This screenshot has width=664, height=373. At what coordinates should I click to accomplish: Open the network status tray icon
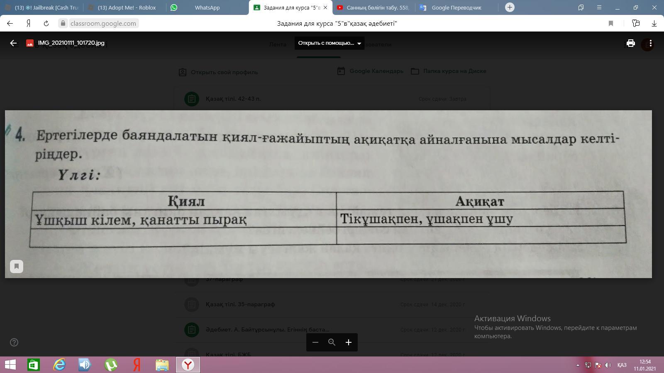pos(588,365)
